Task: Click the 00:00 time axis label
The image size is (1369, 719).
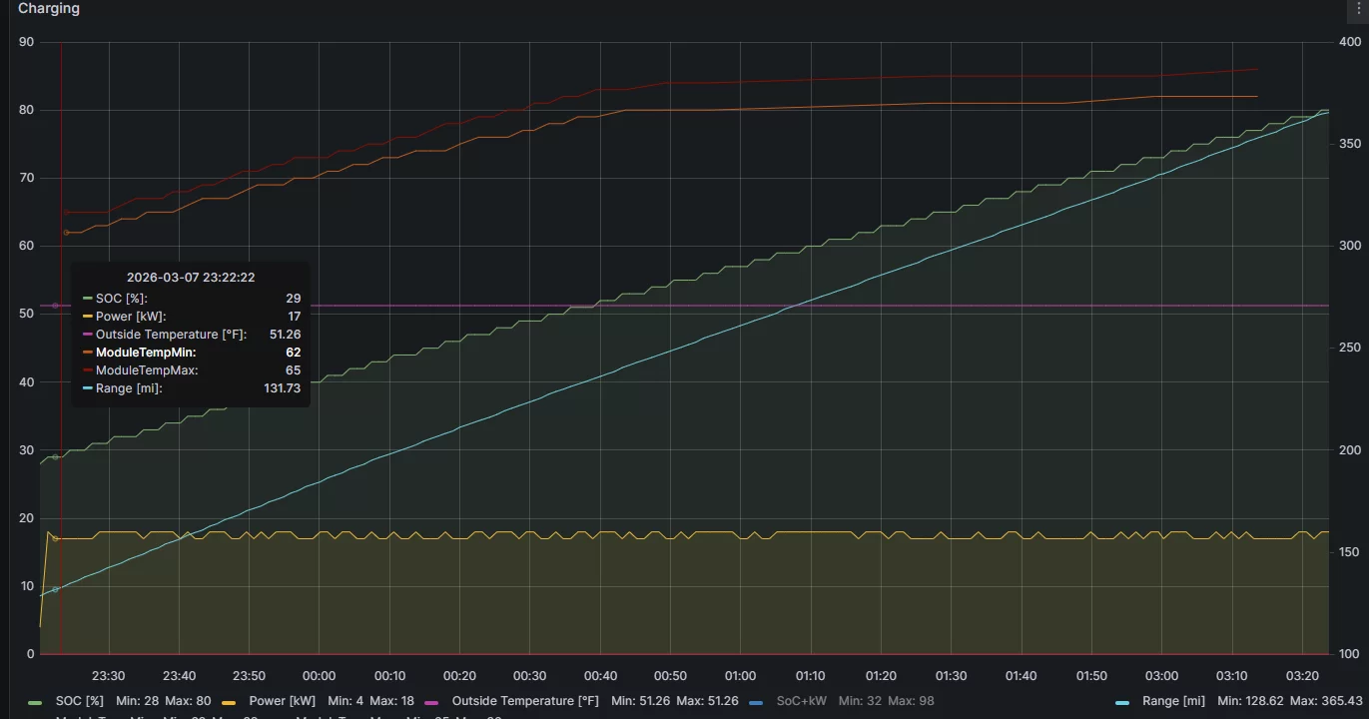Action: click(319, 676)
